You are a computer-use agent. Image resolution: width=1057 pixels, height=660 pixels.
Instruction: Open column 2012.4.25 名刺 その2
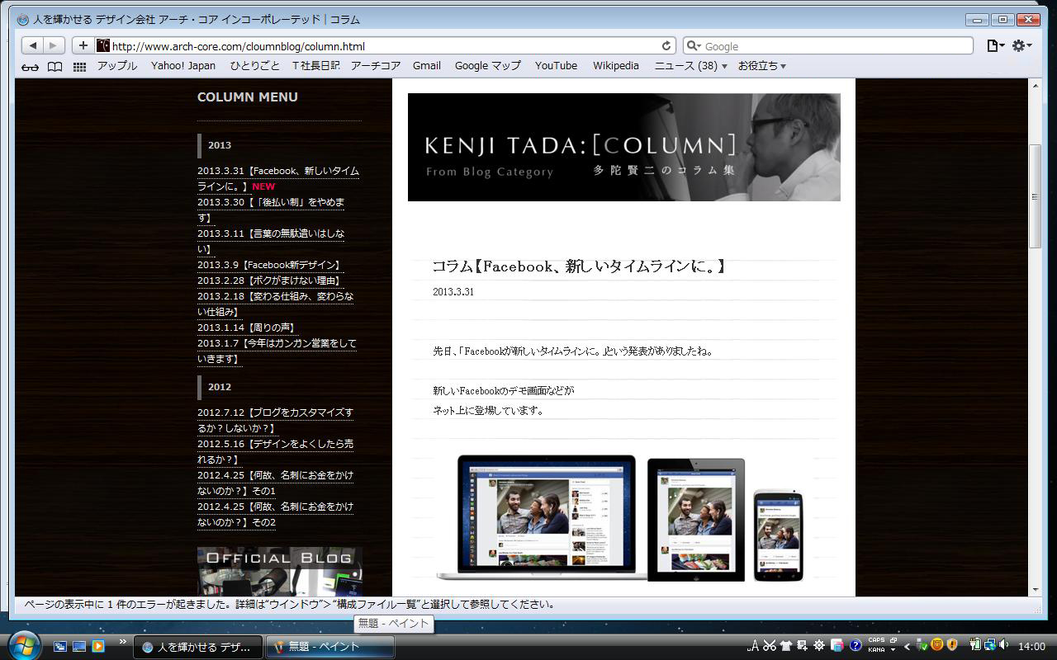(275, 514)
